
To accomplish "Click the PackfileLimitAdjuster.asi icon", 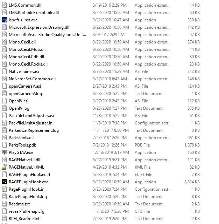I will [x=5, y=116].
